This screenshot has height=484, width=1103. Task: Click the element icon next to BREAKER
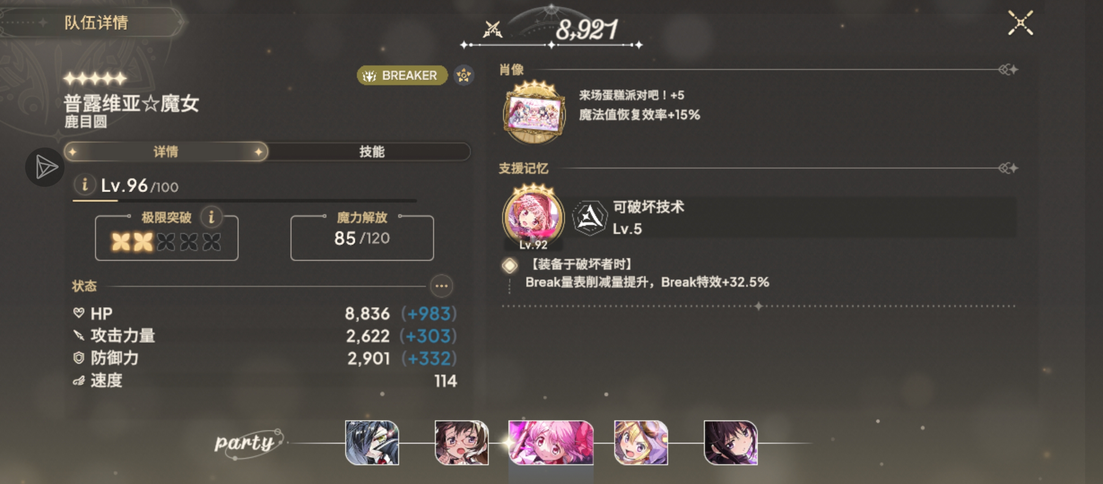coord(463,75)
